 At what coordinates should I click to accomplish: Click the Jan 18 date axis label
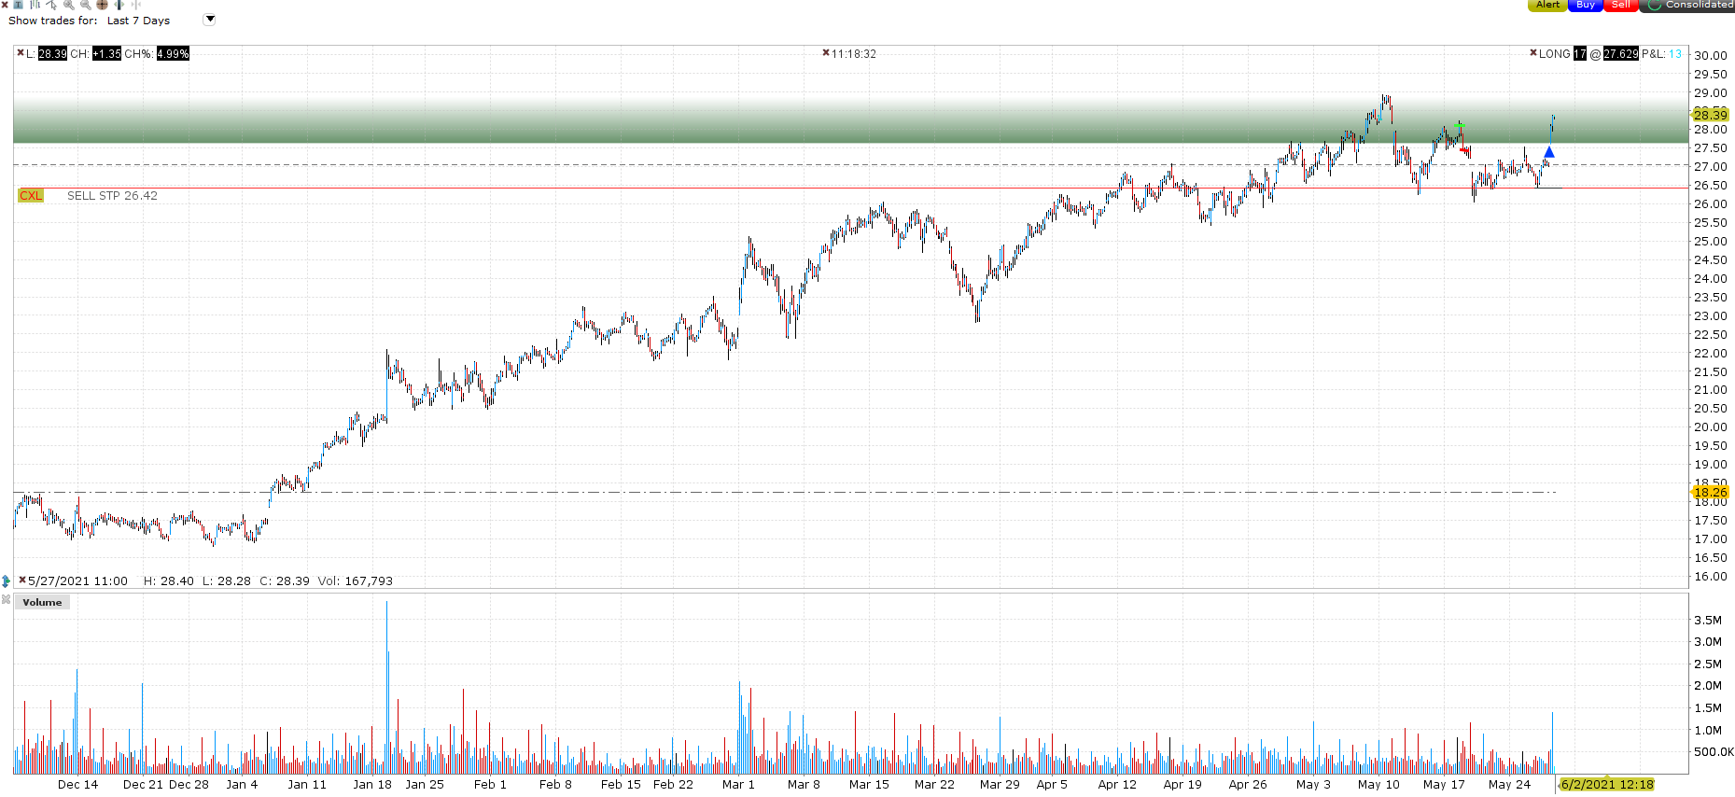[x=372, y=784]
